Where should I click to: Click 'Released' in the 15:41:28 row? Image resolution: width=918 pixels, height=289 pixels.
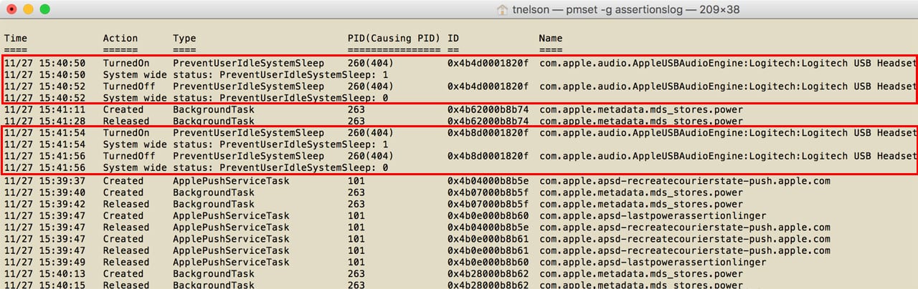tap(123, 122)
